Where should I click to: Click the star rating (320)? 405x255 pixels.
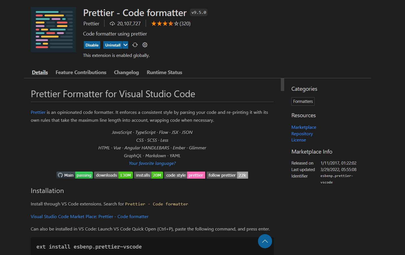171,24
